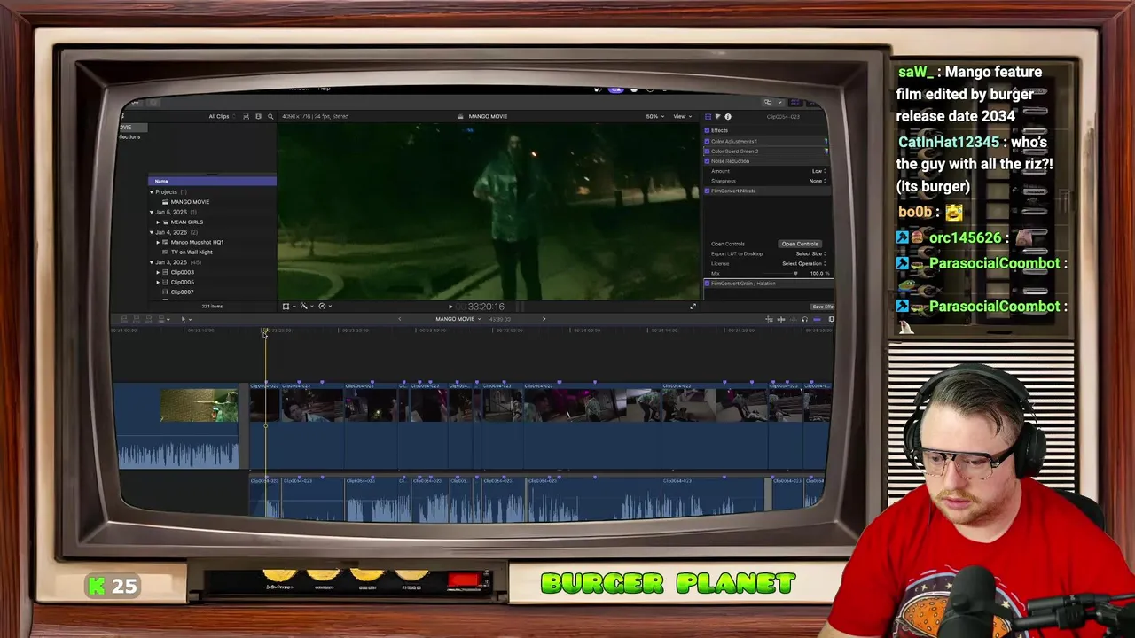
Task: Toggle Noise Reduction checkbox
Action: click(707, 161)
